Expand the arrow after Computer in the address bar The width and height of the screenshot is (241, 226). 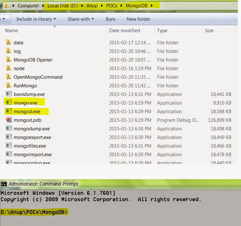pyautogui.click(x=43, y=6)
